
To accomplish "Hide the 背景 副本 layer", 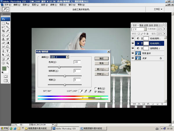I will pyautogui.click(x=133, y=53).
